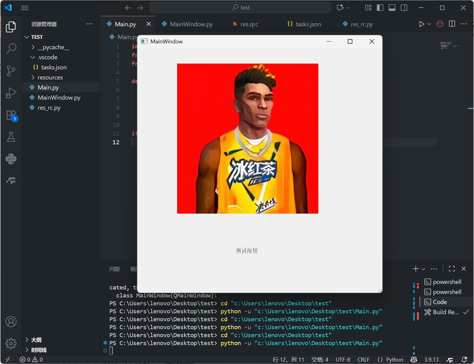This screenshot has height=364, width=474.
Task: Close the terminal panel
Action: pos(464,269)
